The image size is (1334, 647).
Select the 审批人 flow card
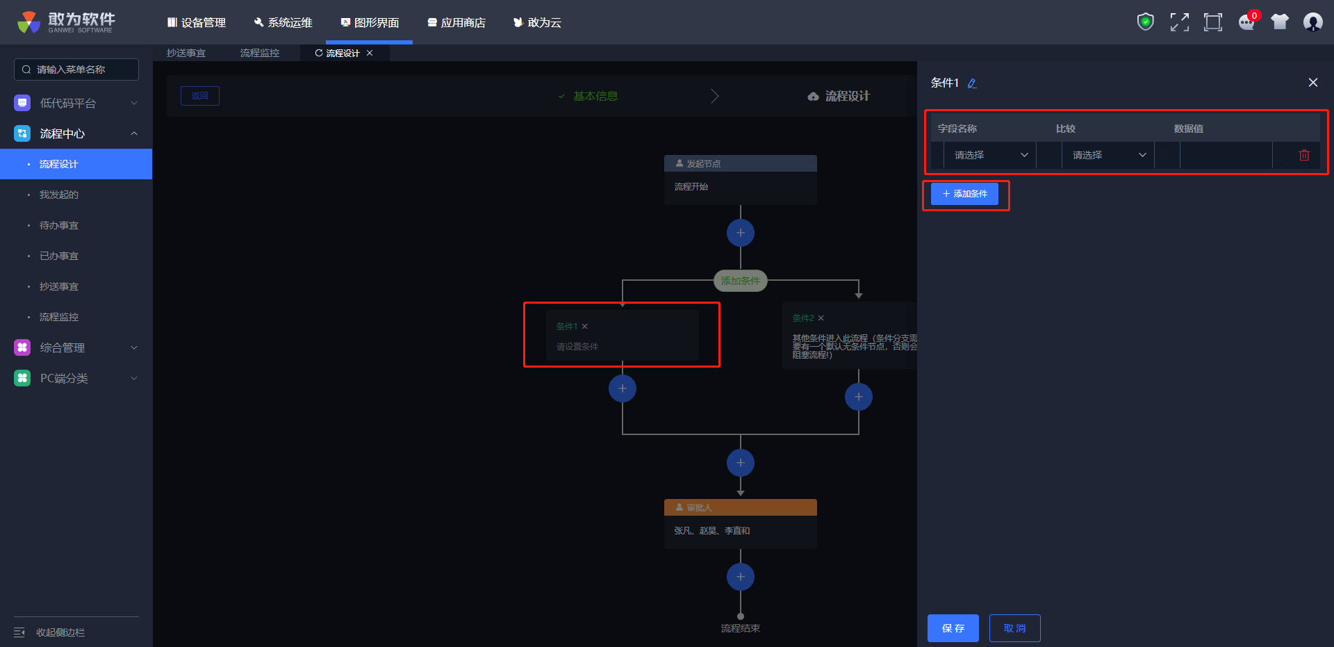[x=741, y=524]
